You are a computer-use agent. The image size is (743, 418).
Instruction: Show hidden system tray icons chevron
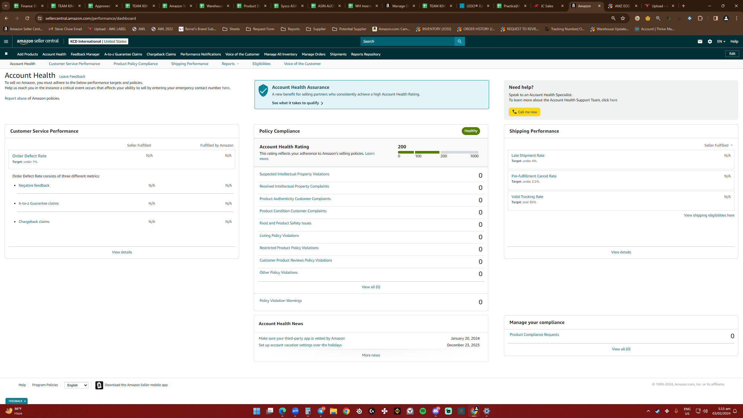648,411
